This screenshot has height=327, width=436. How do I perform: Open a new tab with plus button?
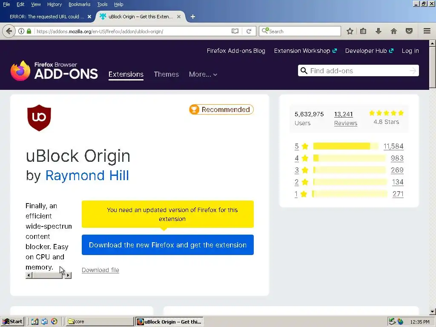(193, 17)
